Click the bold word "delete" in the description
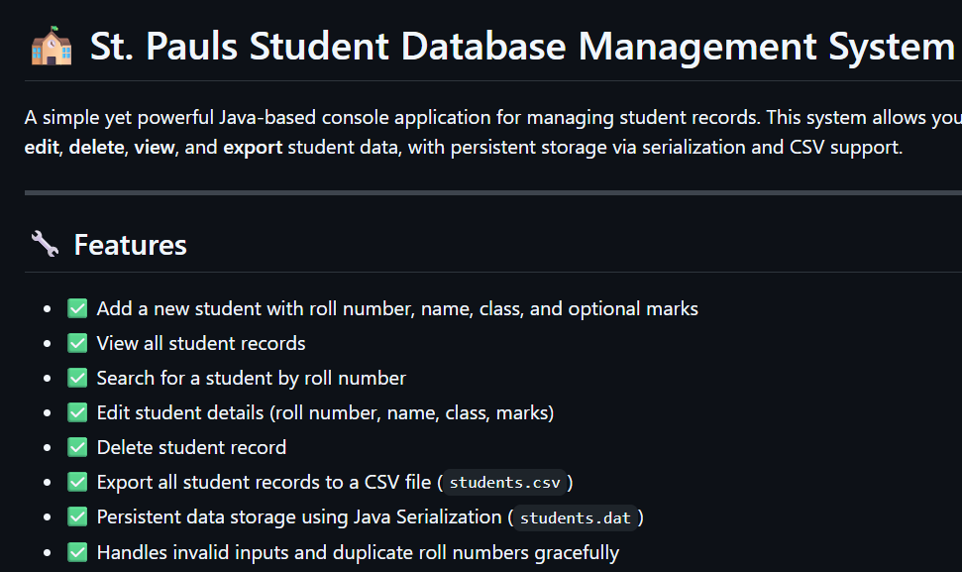This screenshot has width=962, height=572. pyautogui.click(x=94, y=150)
